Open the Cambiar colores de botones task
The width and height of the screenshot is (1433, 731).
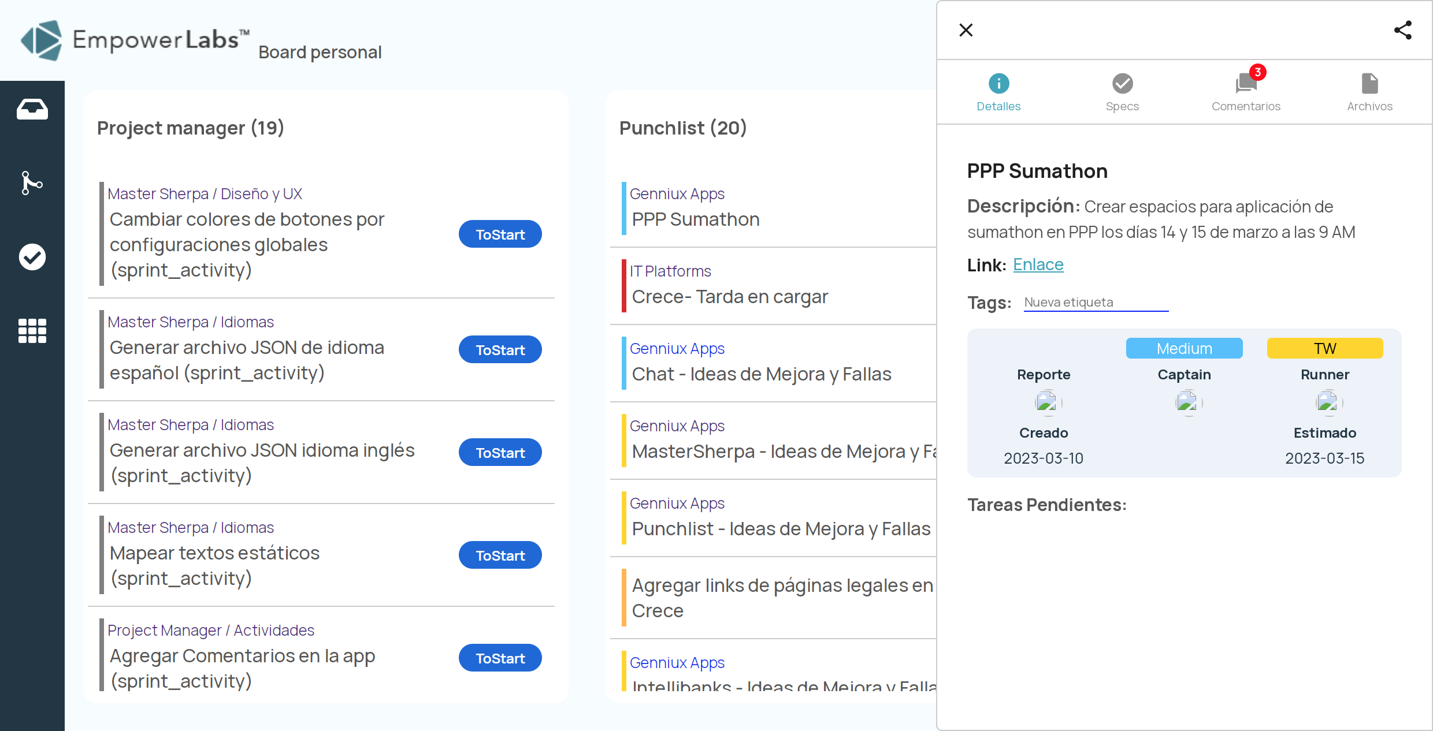tap(247, 245)
